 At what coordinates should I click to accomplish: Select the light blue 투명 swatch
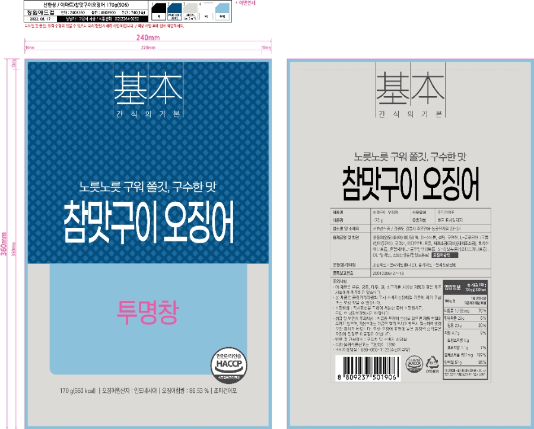[221, 9]
